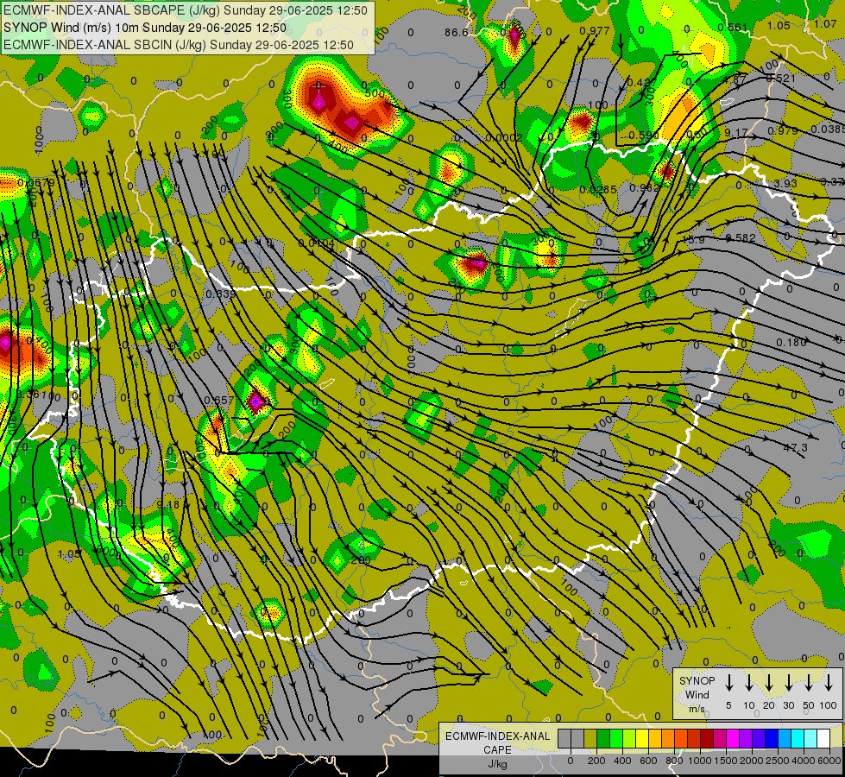This screenshot has height=777, width=845.
Task: Click the 0.0002 value on the map
Action: coord(503,138)
